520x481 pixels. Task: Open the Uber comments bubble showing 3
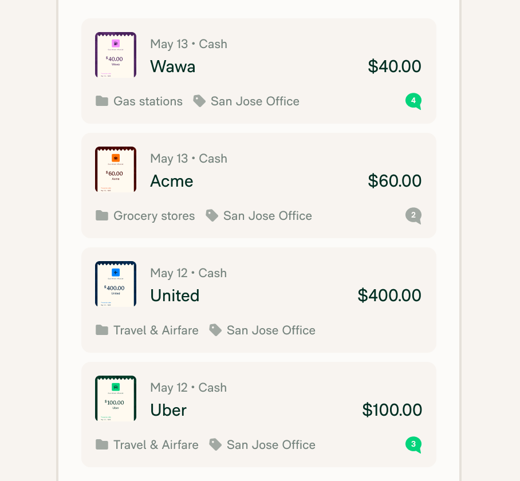pyautogui.click(x=413, y=445)
